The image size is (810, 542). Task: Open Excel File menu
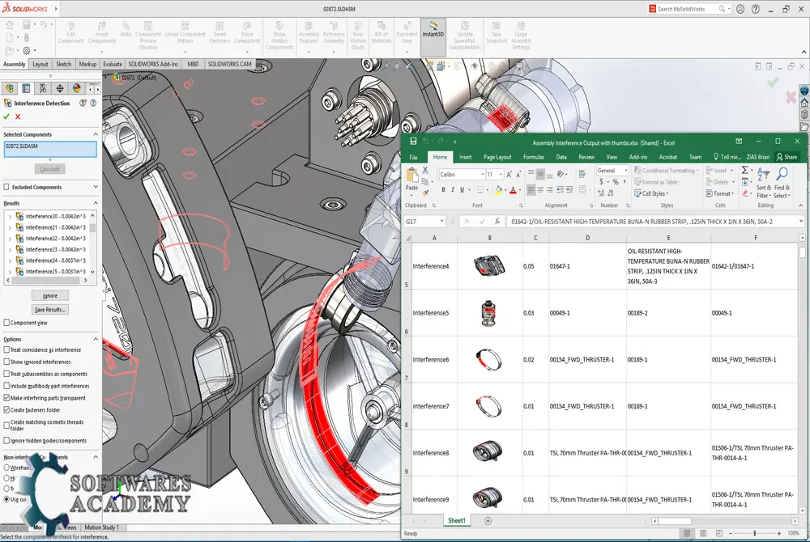(x=413, y=157)
